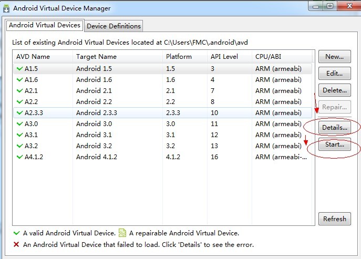Select the A2.3.3 AVD name

click(x=34, y=113)
